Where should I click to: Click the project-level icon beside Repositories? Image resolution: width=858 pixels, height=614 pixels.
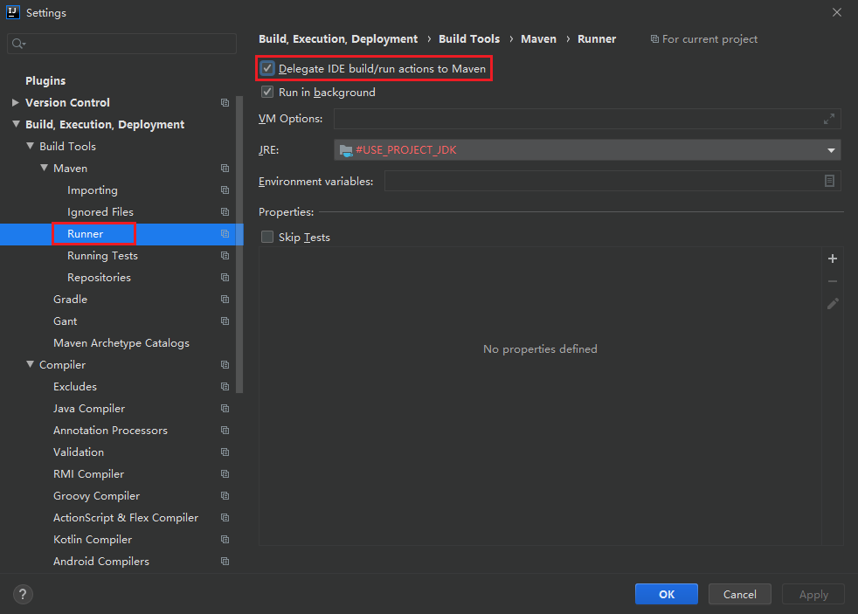point(225,278)
